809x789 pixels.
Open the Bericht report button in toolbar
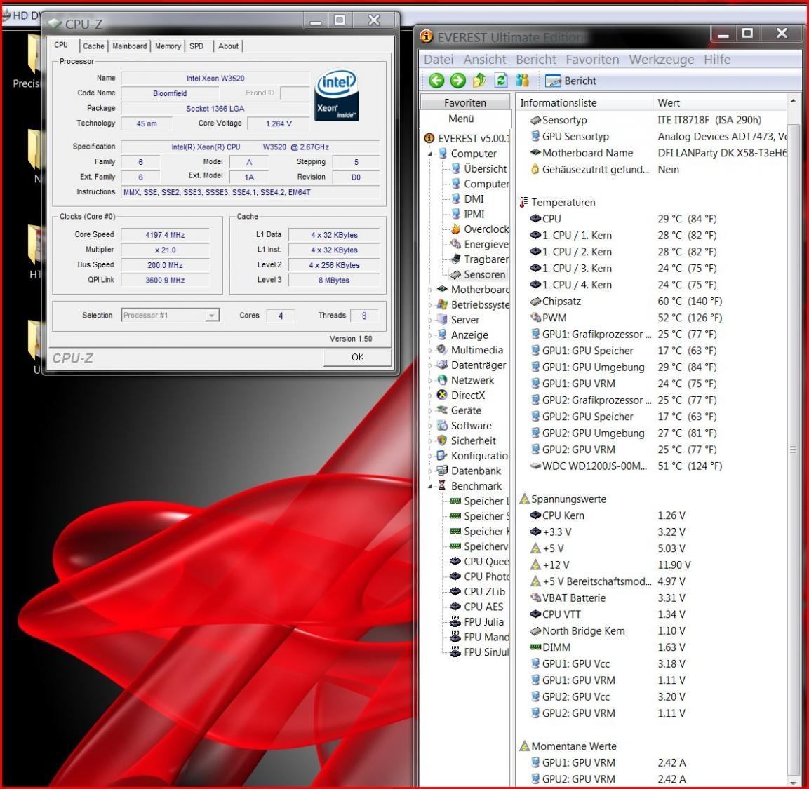click(x=570, y=81)
